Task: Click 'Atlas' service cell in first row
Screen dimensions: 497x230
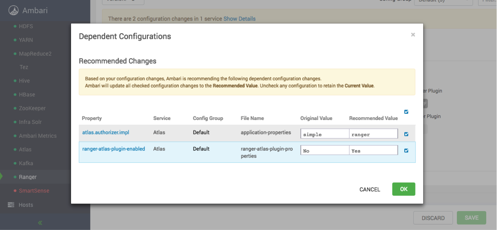Action: coord(159,132)
